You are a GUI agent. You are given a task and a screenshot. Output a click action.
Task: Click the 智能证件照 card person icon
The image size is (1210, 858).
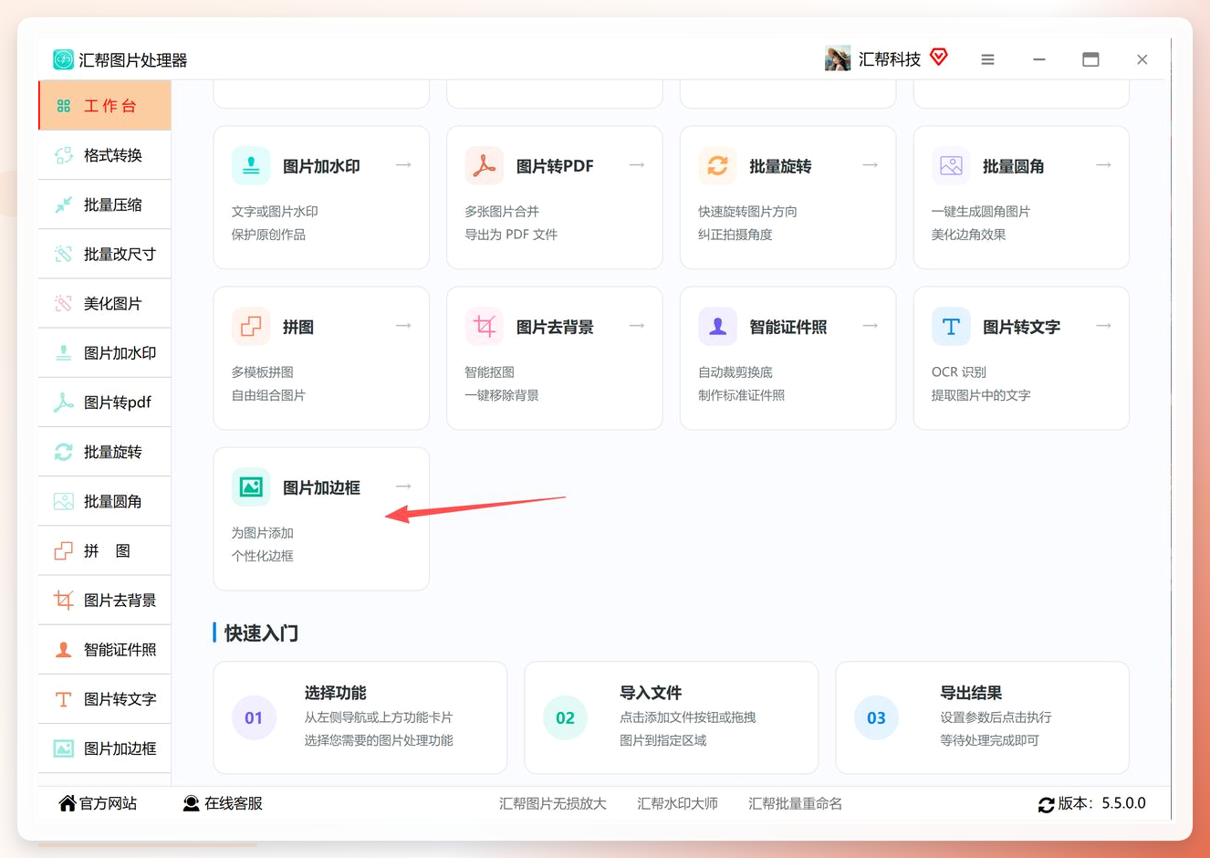tap(718, 326)
